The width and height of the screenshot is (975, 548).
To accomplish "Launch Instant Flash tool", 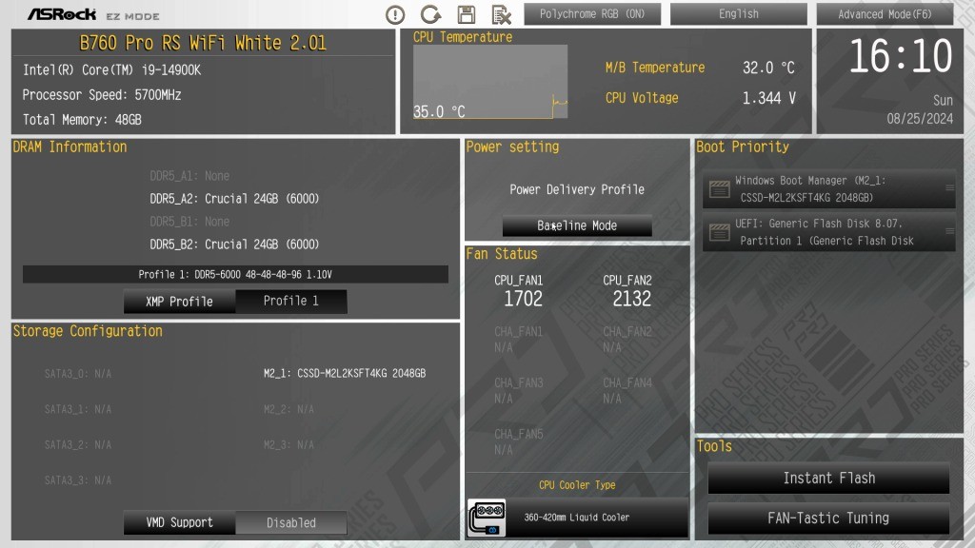I will (828, 478).
